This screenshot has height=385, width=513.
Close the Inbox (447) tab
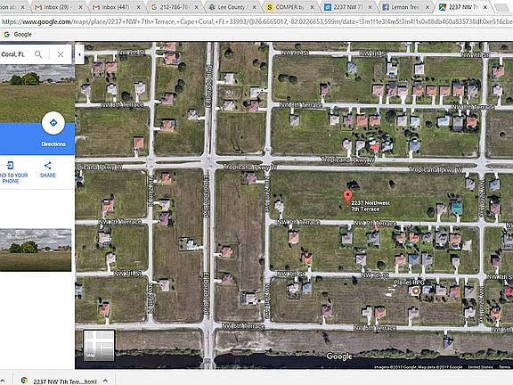pyautogui.click(x=139, y=7)
